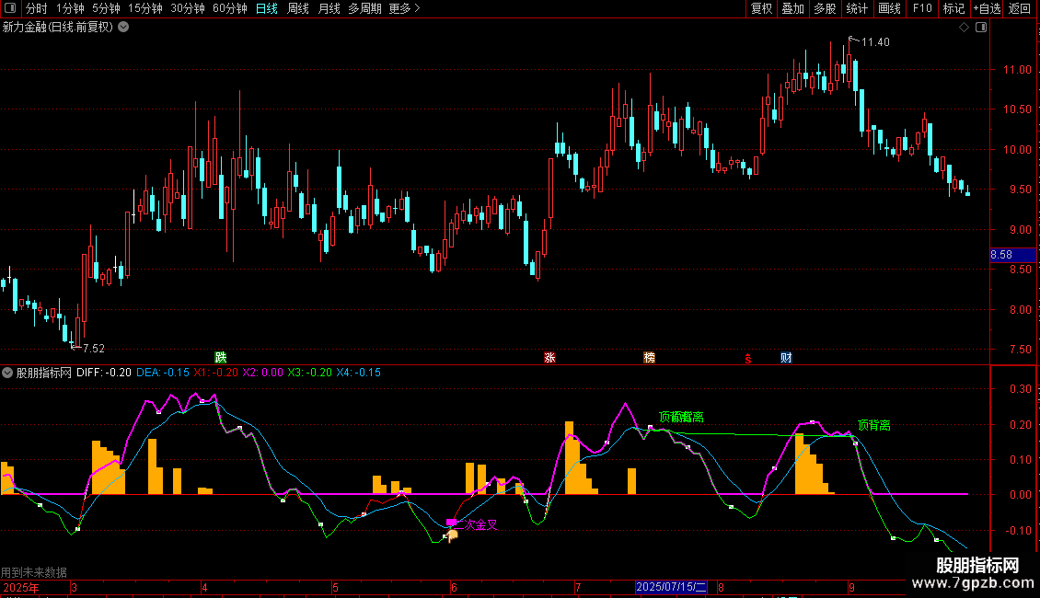Click the 标记 mark button
The width and height of the screenshot is (1040, 598).
pos(953,8)
